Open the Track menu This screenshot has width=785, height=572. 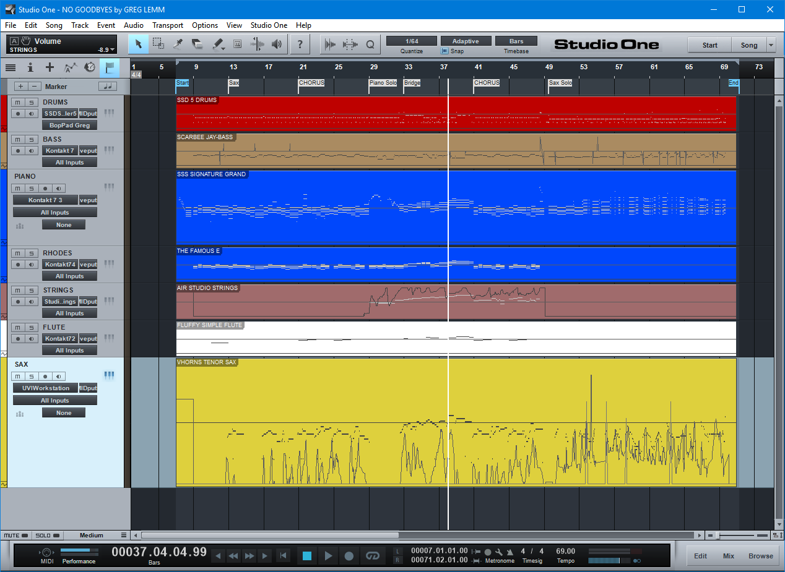pyautogui.click(x=80, y=25)
